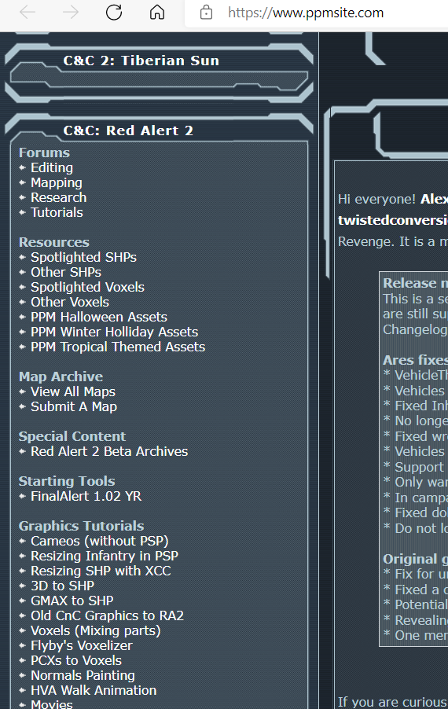Viewport: 448px width, 709px height.
Task: Open Resizing SHP with XCC tutorial
Action: click(101, 571)
